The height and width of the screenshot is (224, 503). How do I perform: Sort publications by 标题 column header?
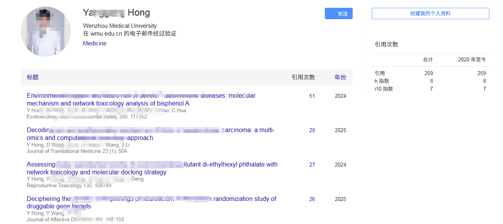pos(32,77)
